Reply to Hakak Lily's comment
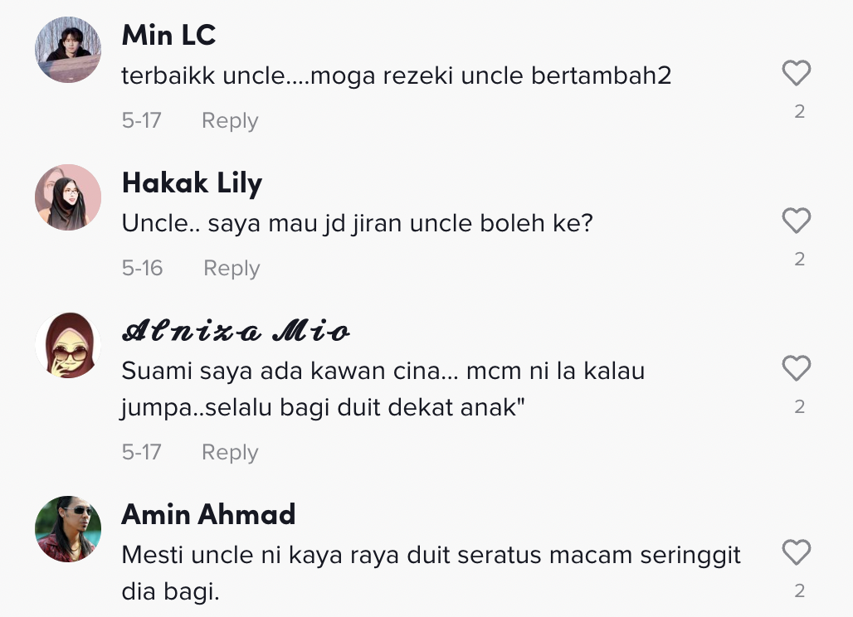This screenshot has width=853, height=617. point(232,268)
